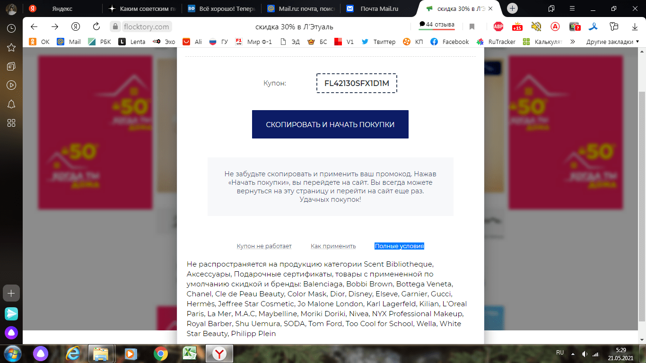This screenshot has width=646, height=363.
Task: Launch Chrome from the taskbar
Action: (x=160, y=353)
